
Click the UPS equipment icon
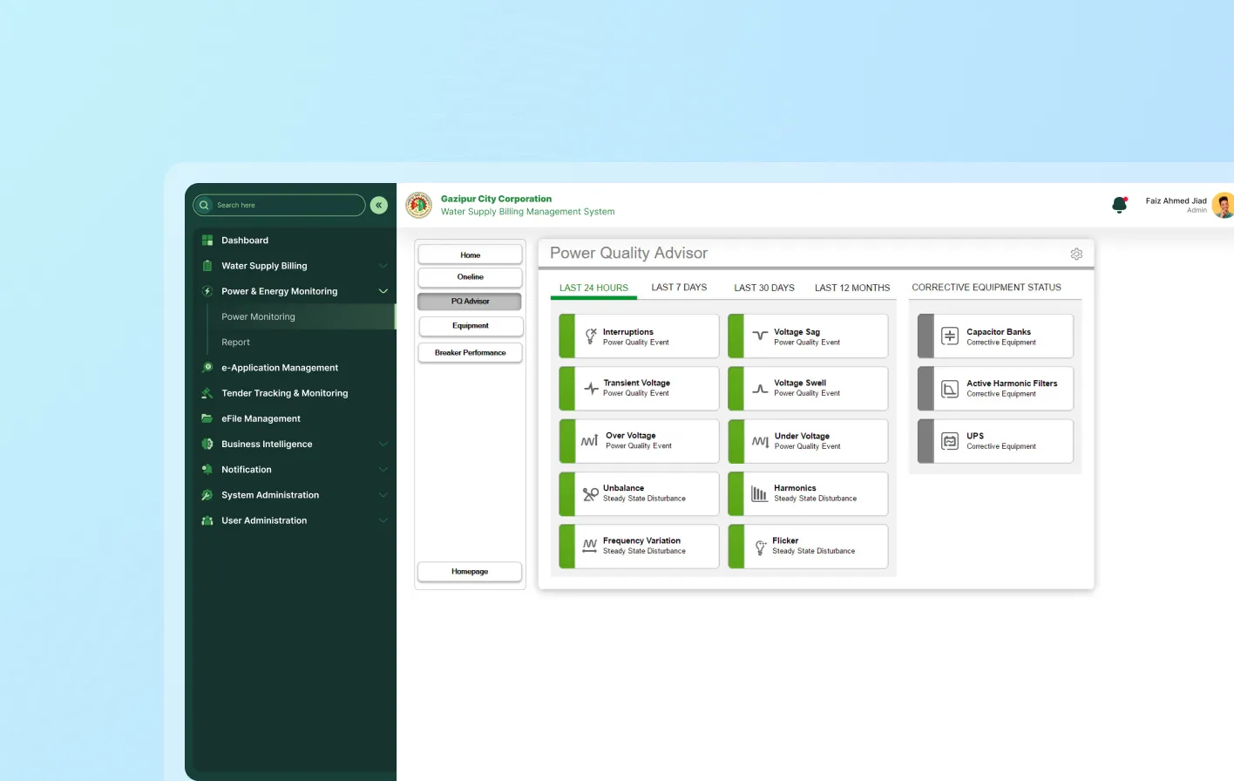[x=950, y=441]
